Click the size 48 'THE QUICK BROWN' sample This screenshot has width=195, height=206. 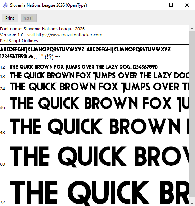click(99, 126)
